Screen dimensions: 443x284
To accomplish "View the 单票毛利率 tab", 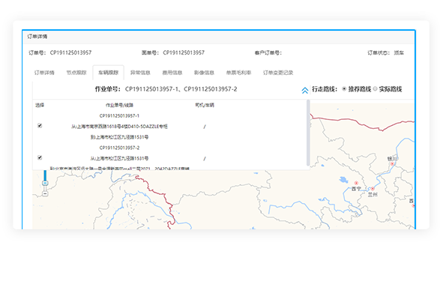I will [x=238, y=73].
